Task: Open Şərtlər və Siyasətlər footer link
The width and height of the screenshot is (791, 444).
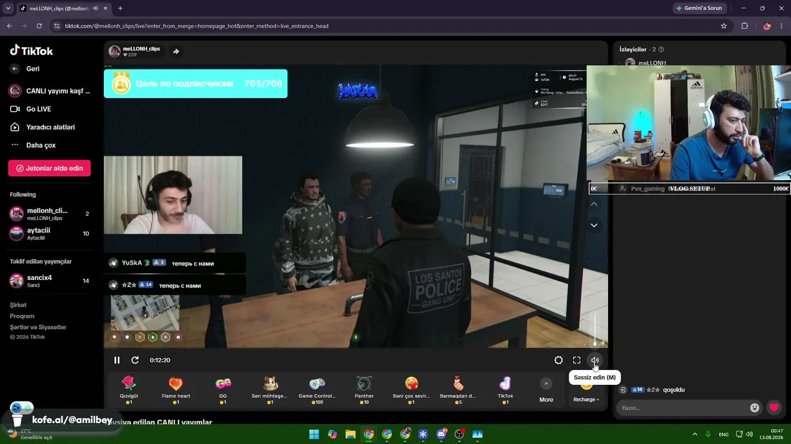Action: (38, 327)
